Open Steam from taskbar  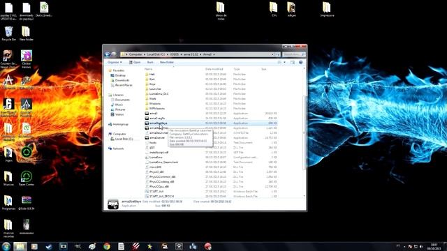point(49,246)
